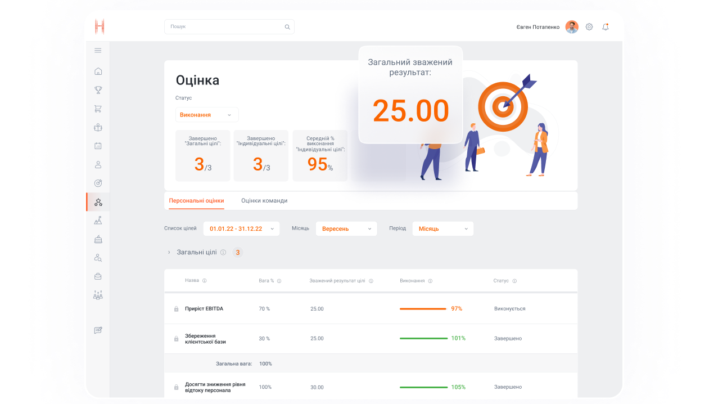Open the hamburger menu in sidebar
The image size is (709, 404).
(98, 51)
